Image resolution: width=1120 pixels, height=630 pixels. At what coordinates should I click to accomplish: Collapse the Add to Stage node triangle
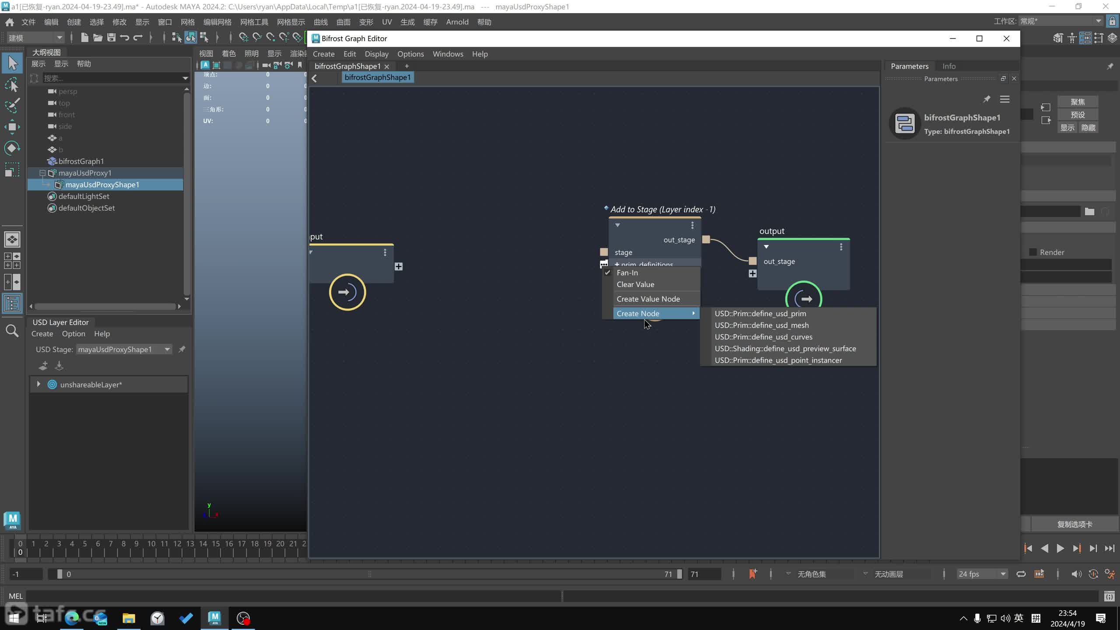pyautogui.click(x=617, y=225)
